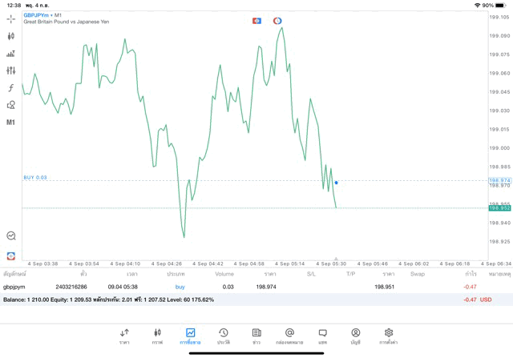Open chart settings sliders icon
The width and height of the screenshot is (513, 358).
coord(11,70)
